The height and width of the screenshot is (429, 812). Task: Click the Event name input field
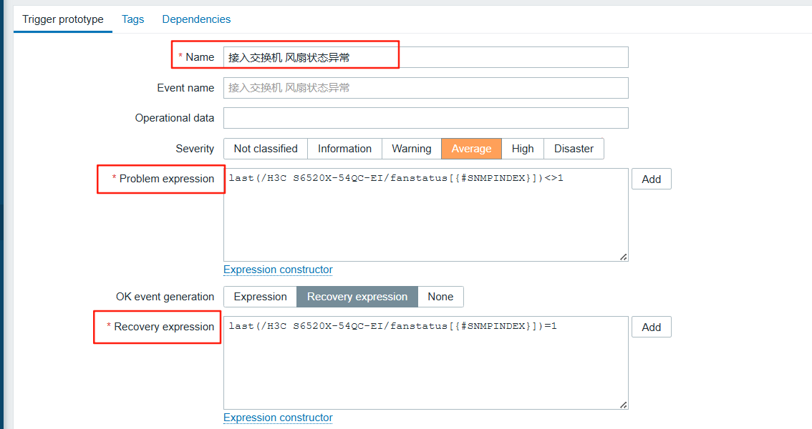[x=425, y=88]
